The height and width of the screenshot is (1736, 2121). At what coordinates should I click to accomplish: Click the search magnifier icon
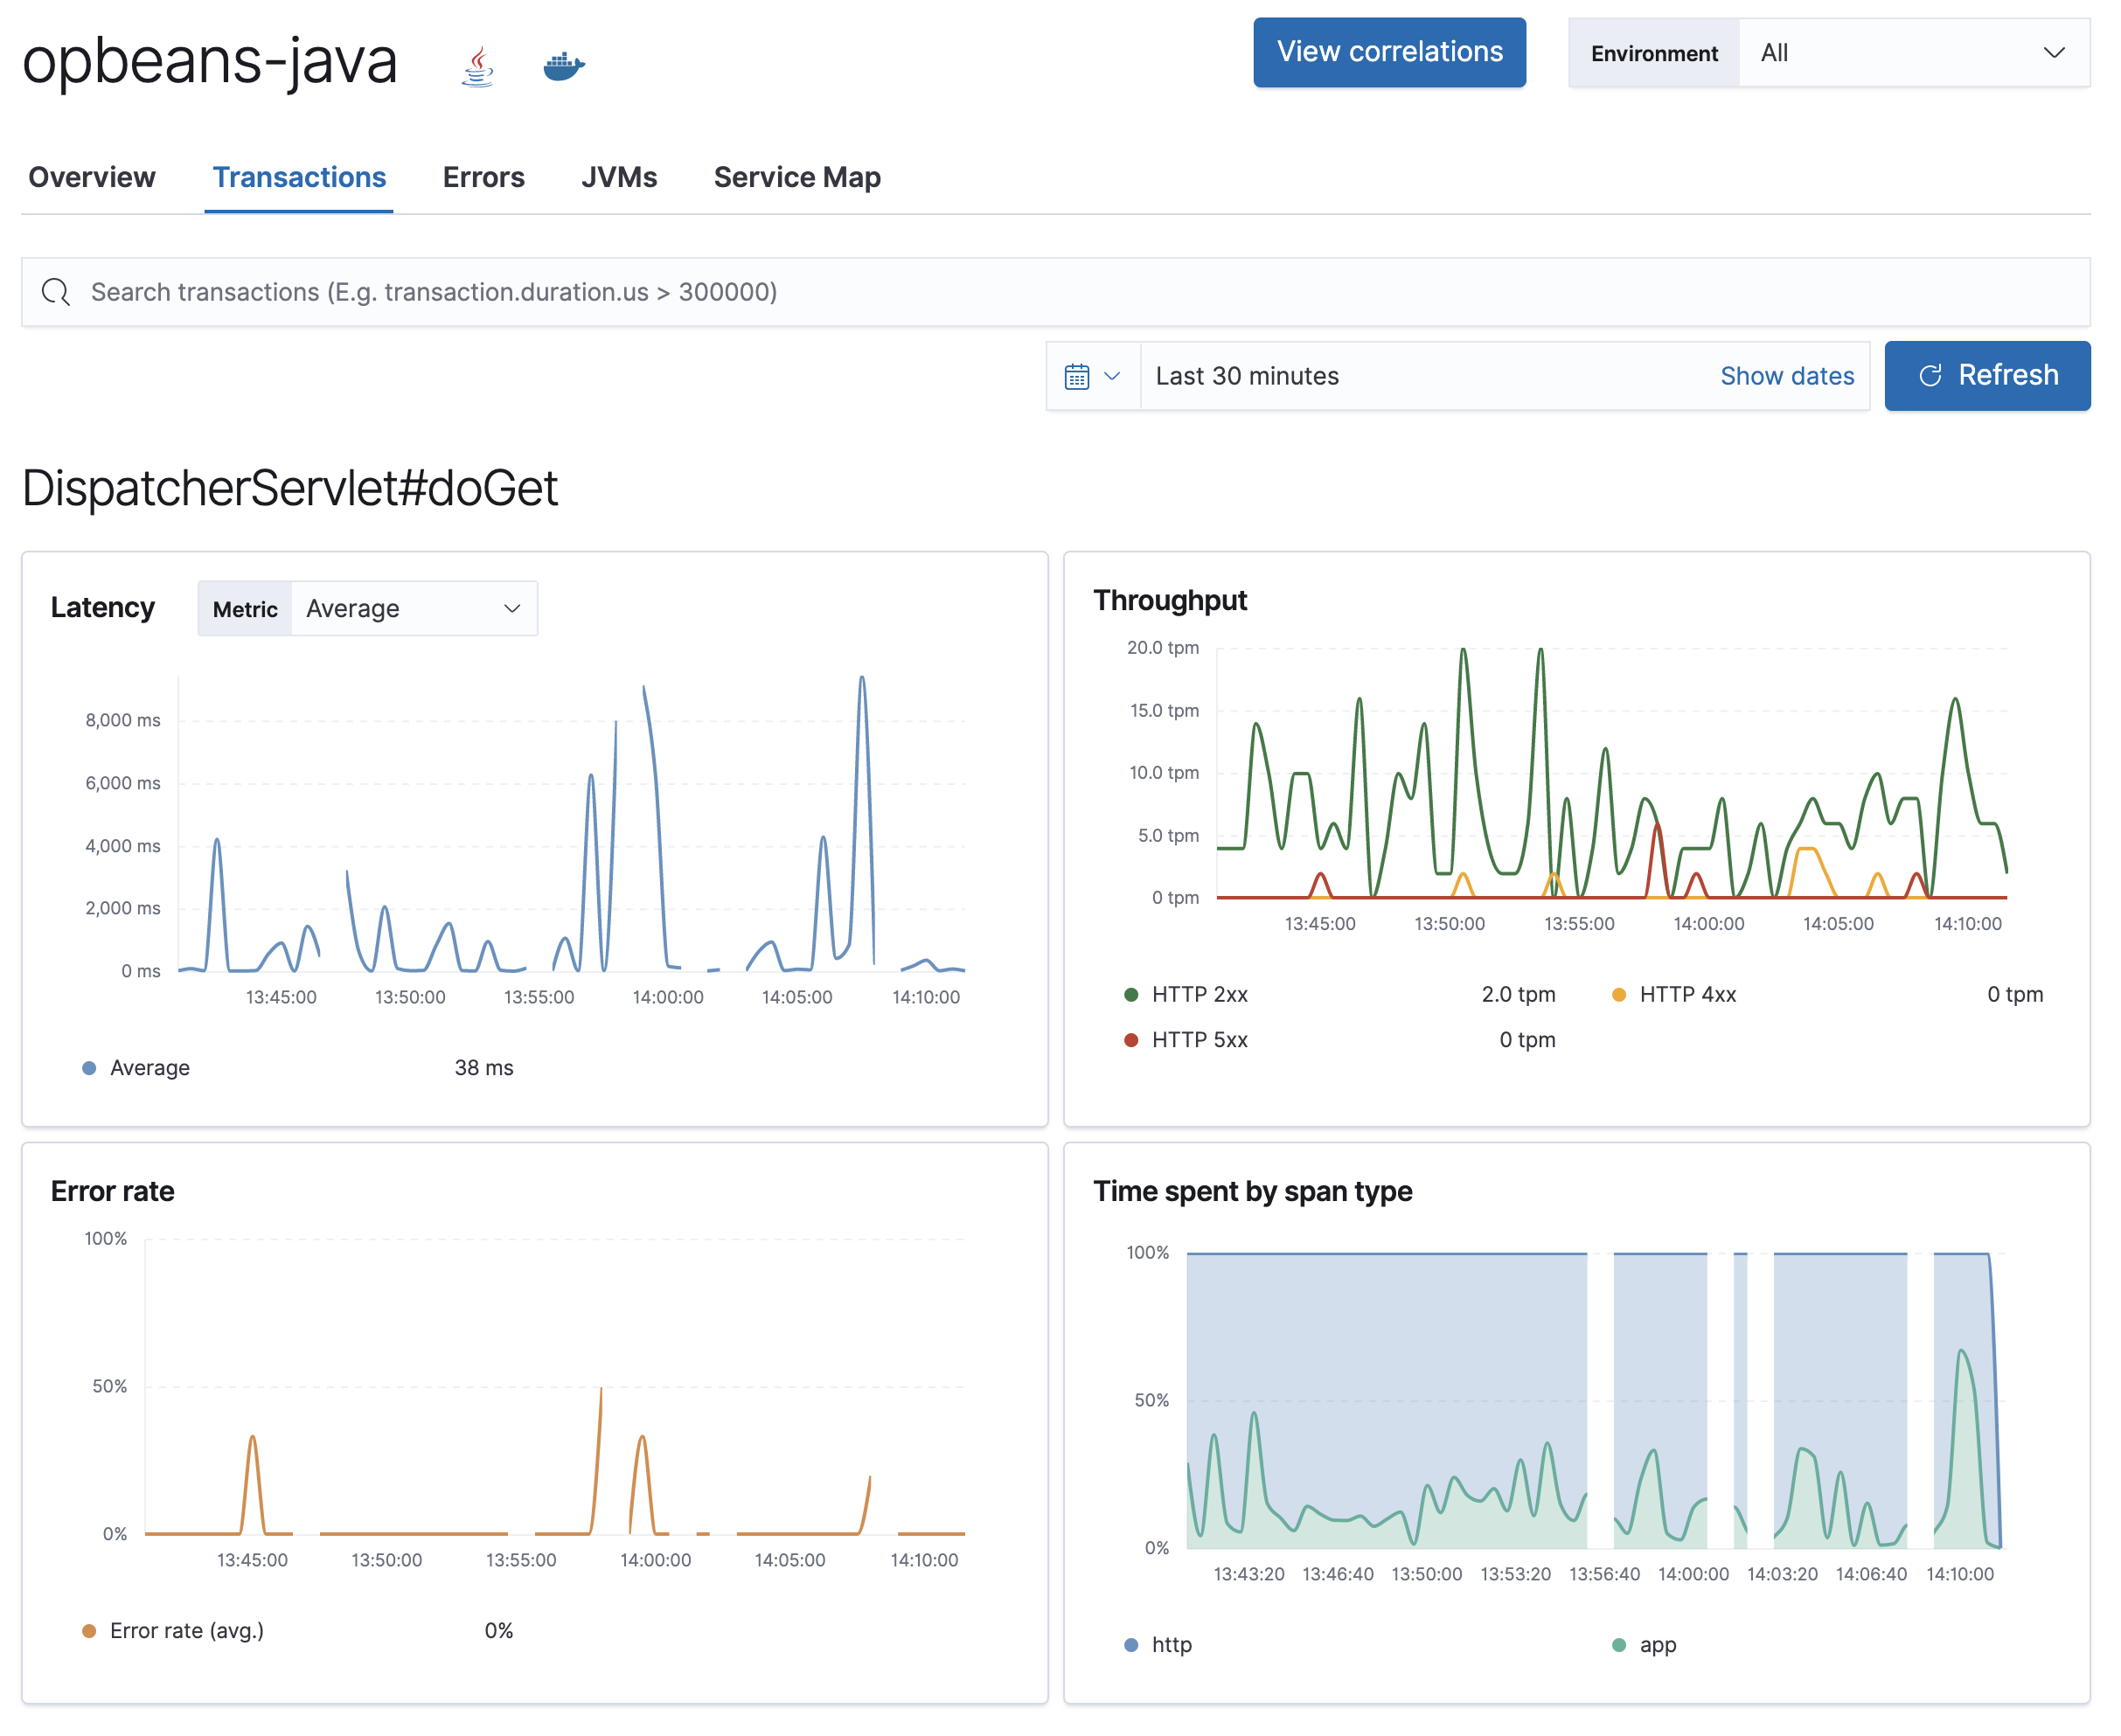point(56,290)
